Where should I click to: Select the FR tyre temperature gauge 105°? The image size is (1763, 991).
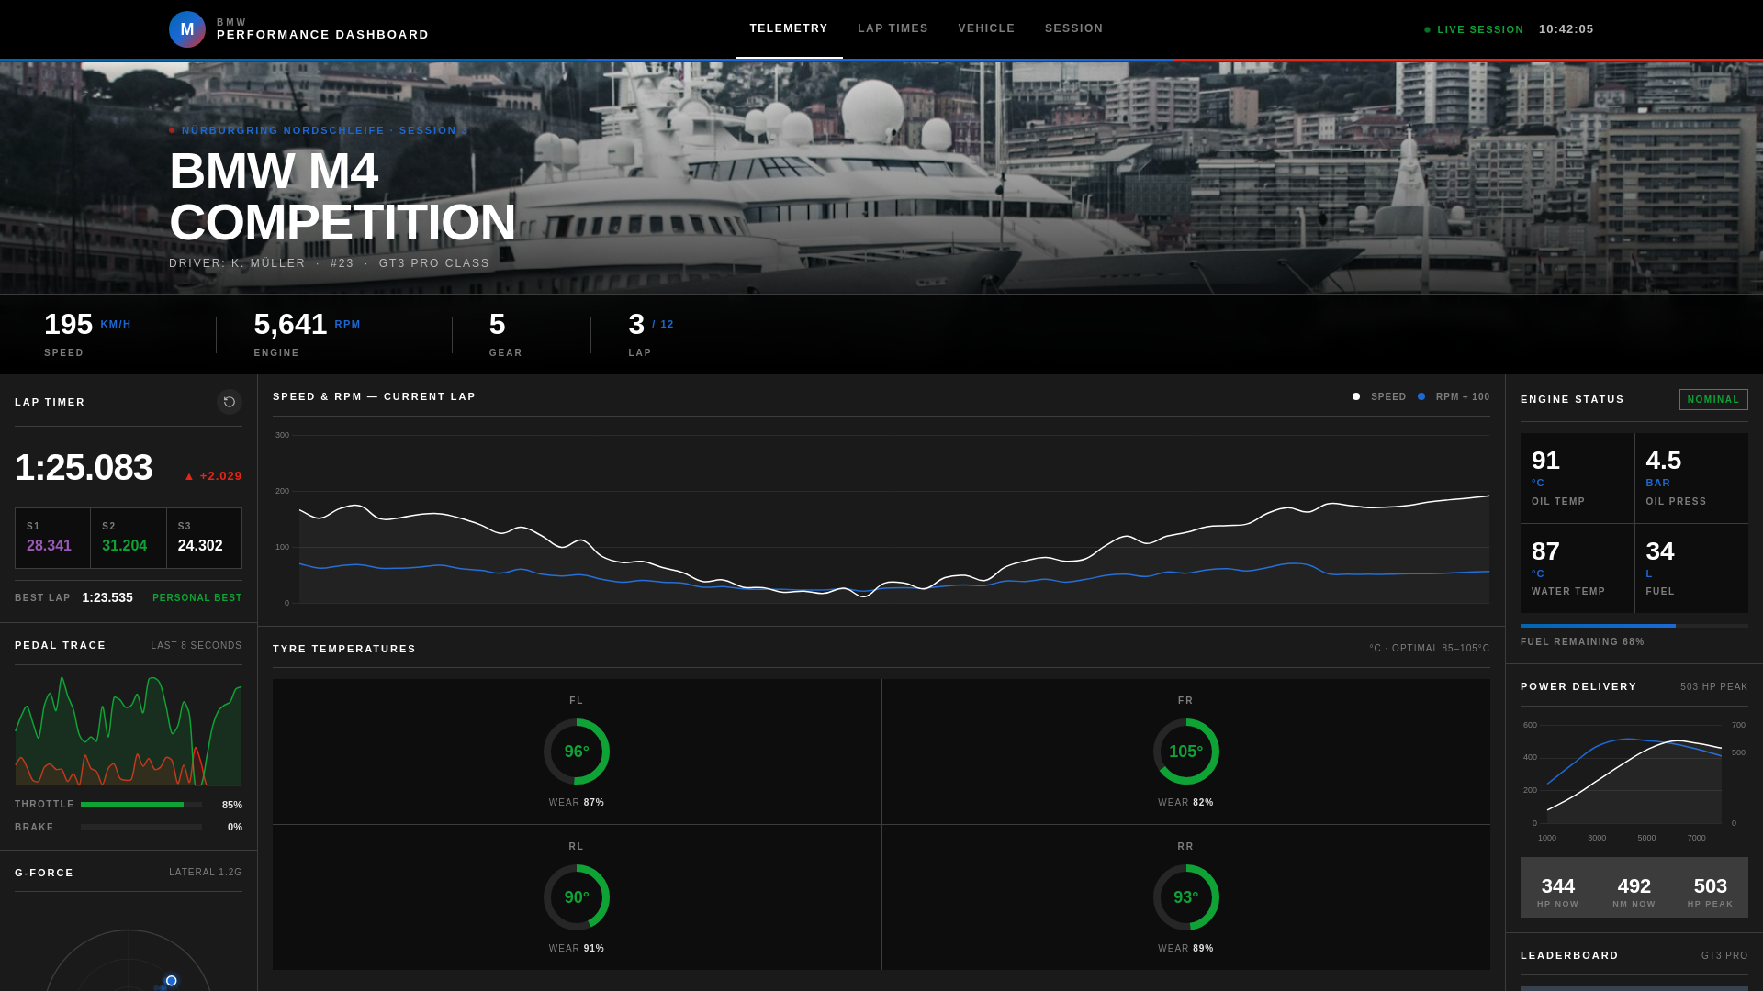pyautogui.click(x=1186, y=752)
